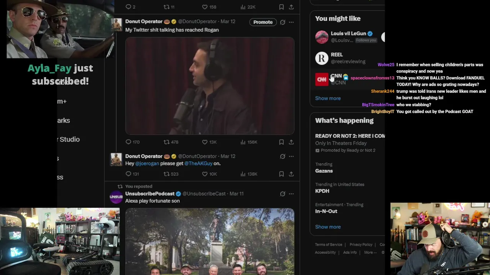Open Grok icon on the Rogan post
This screenshot has width=490, height=275.
click(x=283, y=22)
